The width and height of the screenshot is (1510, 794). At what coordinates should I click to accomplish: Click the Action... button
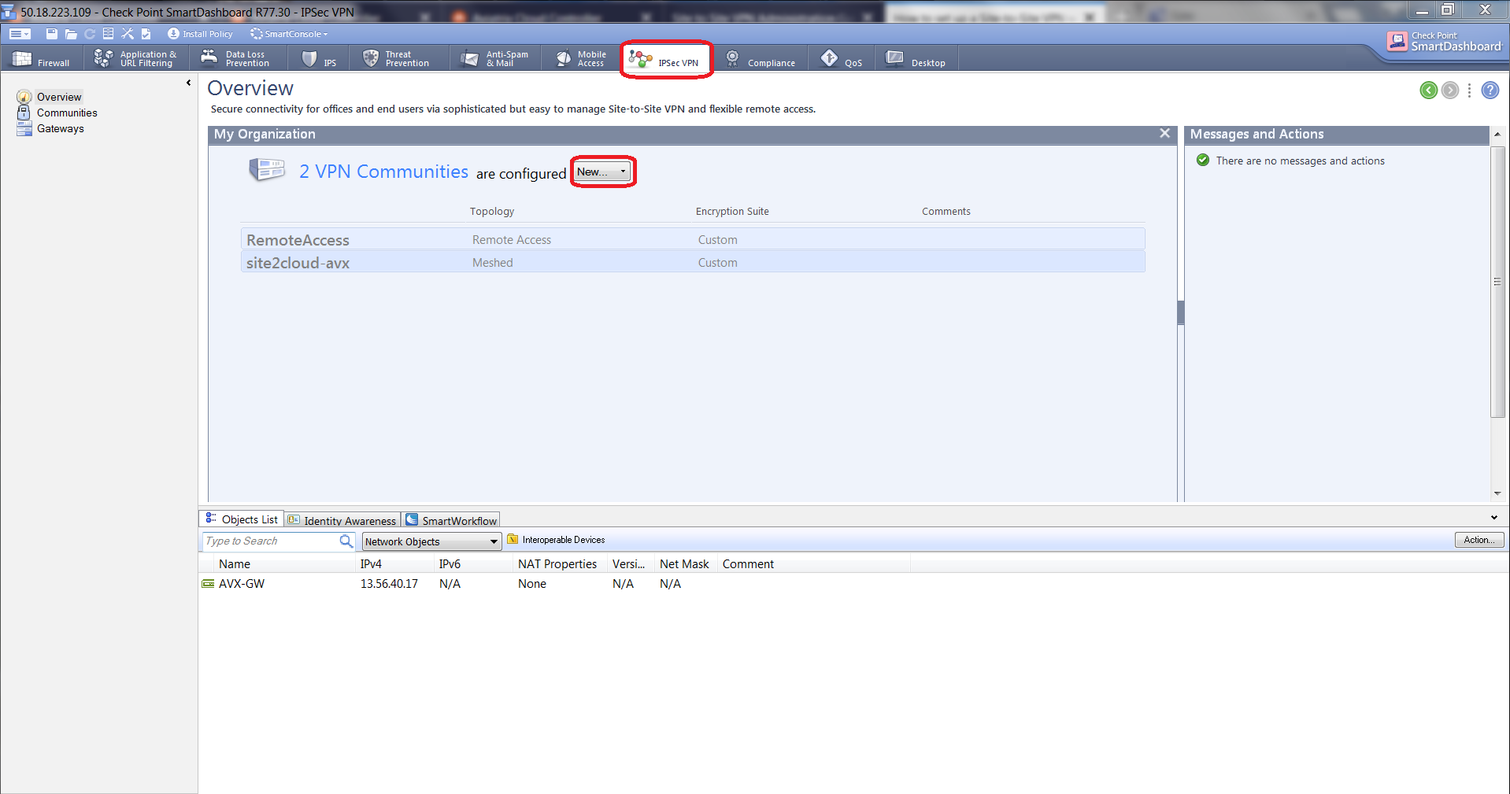pos(1479,540)
